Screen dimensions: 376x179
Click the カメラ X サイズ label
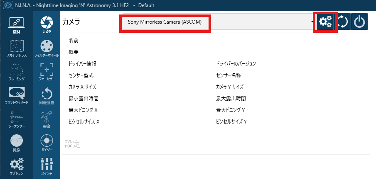[x=83, y=87]
